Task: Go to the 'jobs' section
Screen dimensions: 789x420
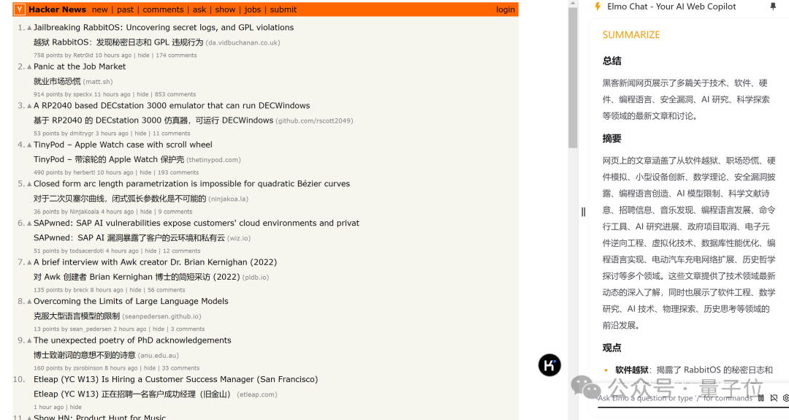Action: coord(253,9)
